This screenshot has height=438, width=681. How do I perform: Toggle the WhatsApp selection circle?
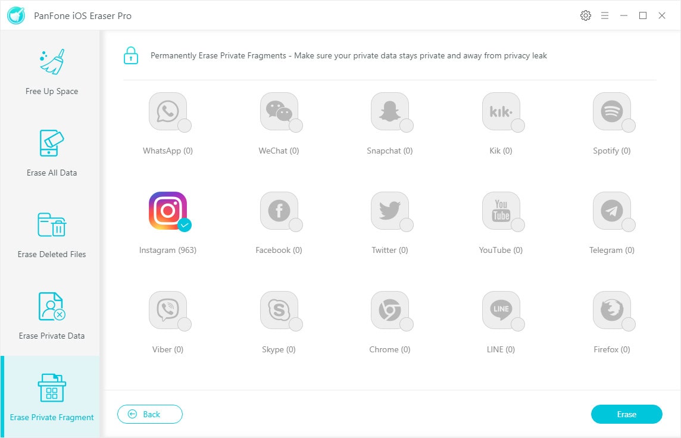[x=185, y=126]
